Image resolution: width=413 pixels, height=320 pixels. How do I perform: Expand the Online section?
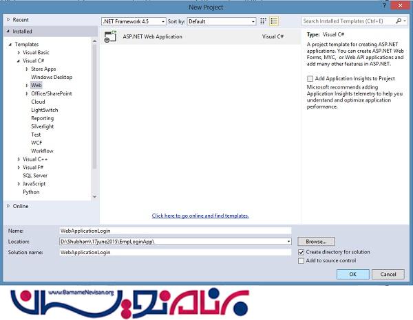click(x=8, y=206)
